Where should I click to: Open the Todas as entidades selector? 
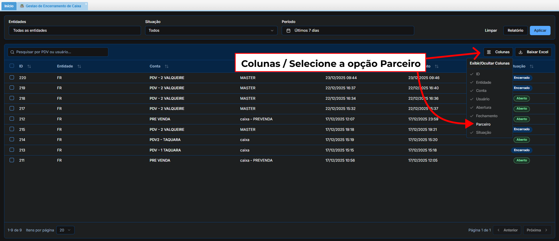tap(75, 31)
